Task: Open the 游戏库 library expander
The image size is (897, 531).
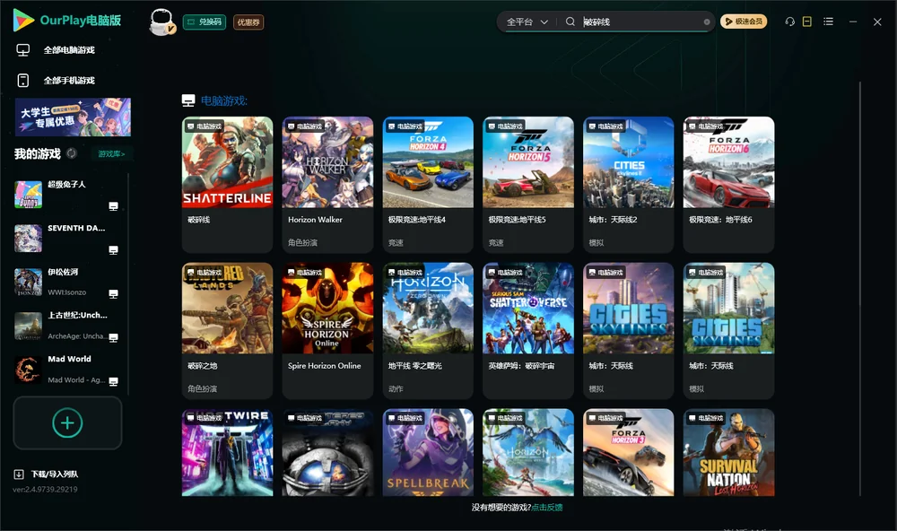Action: (x=111, y=153)
